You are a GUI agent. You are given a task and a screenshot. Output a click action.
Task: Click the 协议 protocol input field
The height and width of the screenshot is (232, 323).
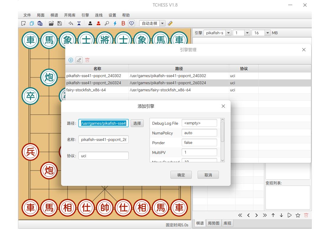pyautogui.click(x=104, y=156)
